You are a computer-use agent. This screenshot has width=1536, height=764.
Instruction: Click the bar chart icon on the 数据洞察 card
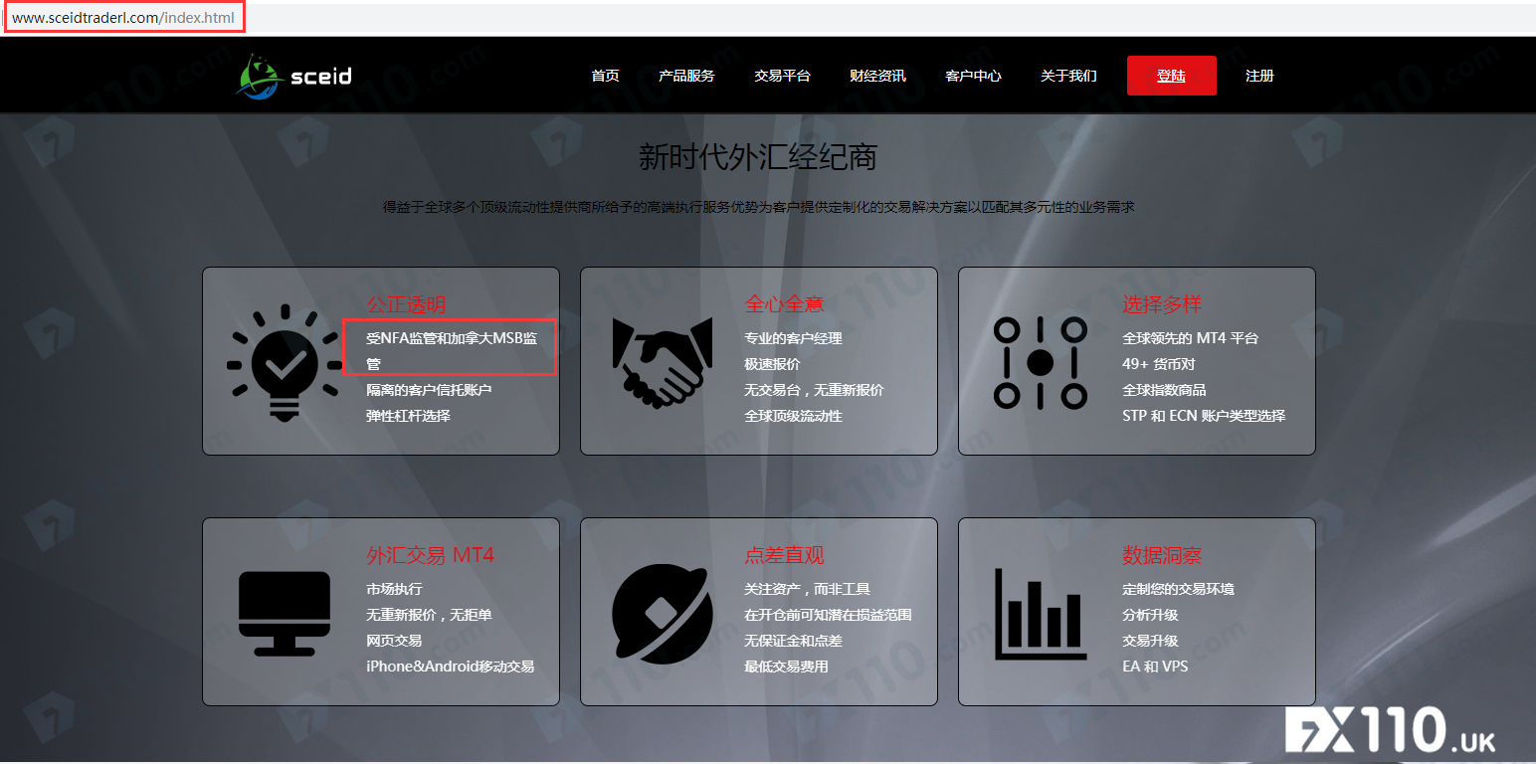(1040, 614)
